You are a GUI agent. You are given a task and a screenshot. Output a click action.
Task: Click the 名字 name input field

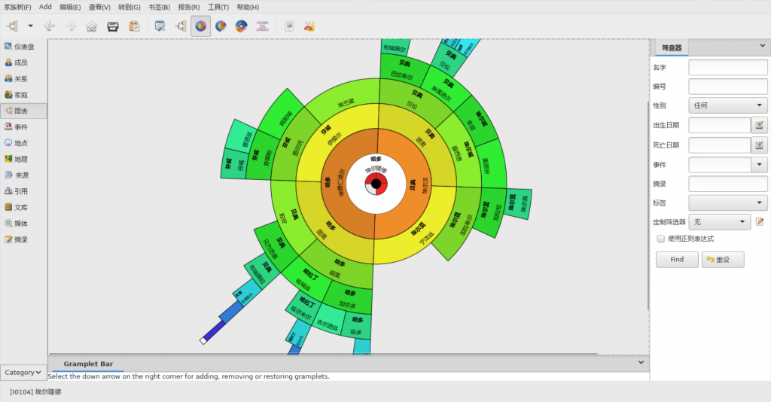pyautogui.click(x=727, y=67)
